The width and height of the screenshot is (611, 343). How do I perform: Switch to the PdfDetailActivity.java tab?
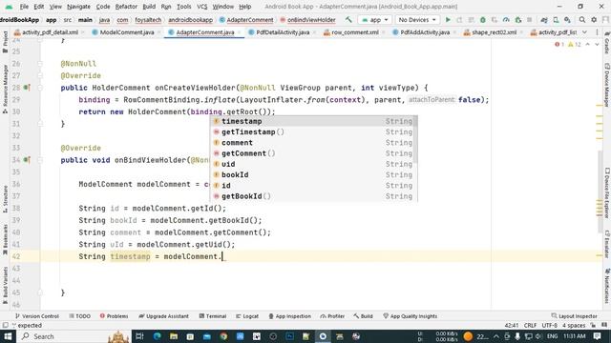point(283,32)
